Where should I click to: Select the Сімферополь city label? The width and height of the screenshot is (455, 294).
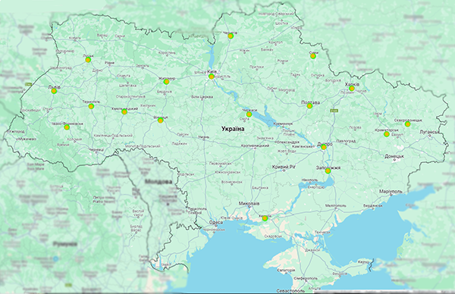(x=306, y=278)
